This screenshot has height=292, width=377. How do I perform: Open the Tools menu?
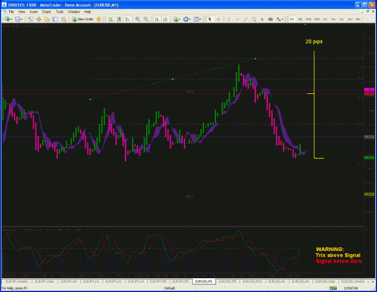60,12
